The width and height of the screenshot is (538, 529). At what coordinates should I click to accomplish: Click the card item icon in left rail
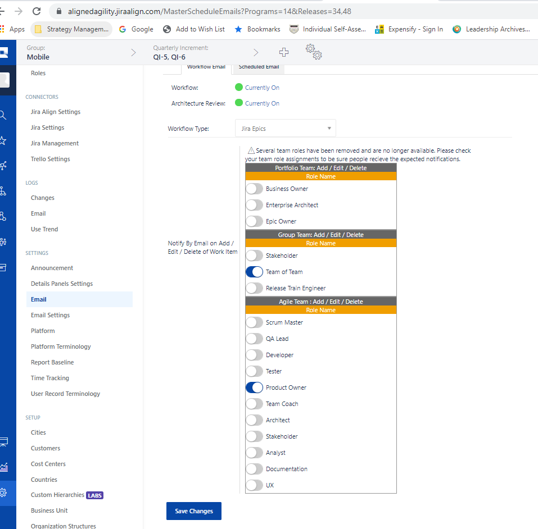pyautogui.click(x=3, y=267)
